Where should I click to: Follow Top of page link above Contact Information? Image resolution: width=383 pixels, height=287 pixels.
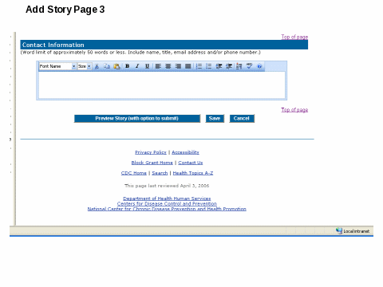coord(294,37)
